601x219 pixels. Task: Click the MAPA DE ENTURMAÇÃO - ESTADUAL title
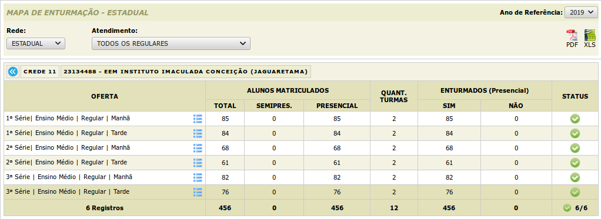[x=78, y=13]
